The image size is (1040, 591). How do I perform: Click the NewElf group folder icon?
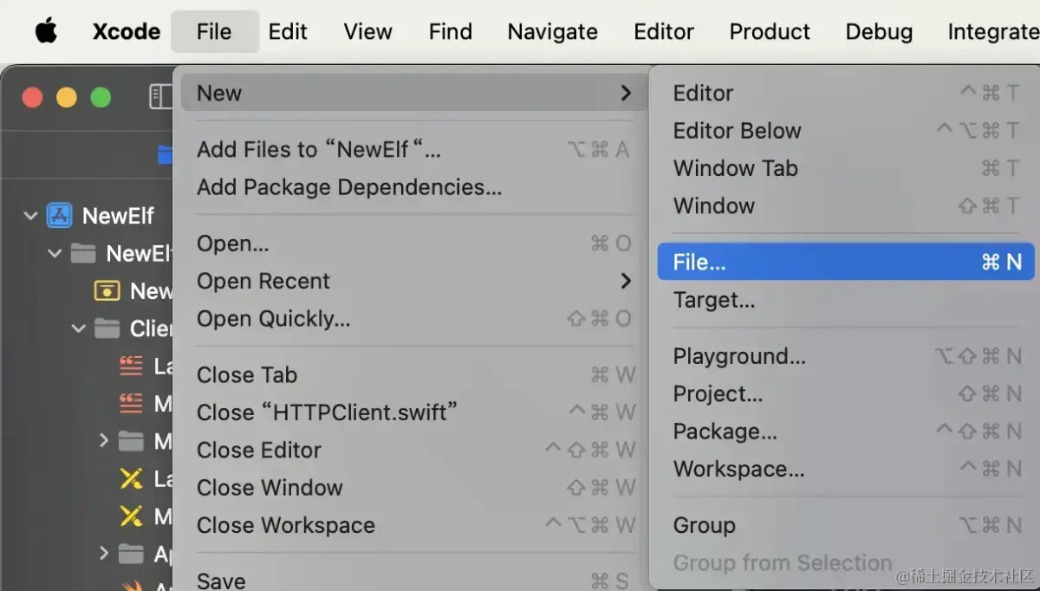[83, 254]
